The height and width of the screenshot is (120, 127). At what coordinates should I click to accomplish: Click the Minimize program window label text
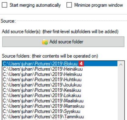tap(99, 5)
